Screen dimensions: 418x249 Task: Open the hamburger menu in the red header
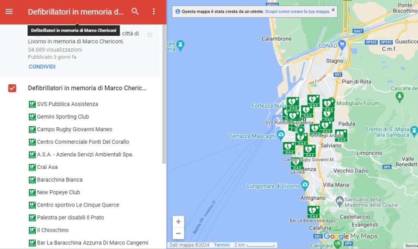pos(9,11)
